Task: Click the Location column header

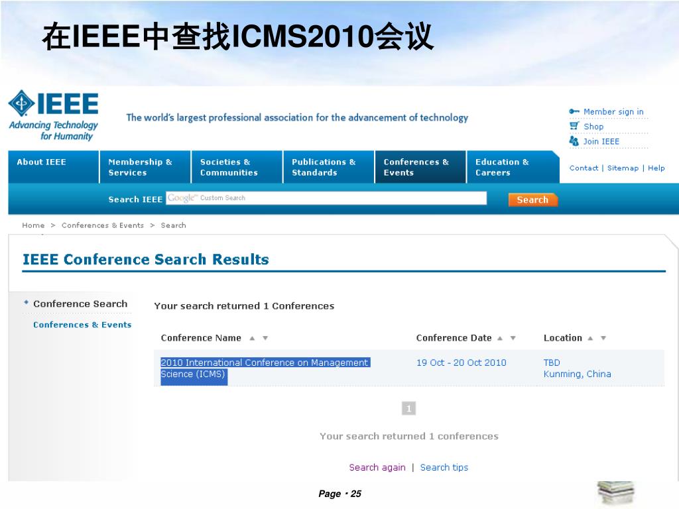Action: click(562, 338)
